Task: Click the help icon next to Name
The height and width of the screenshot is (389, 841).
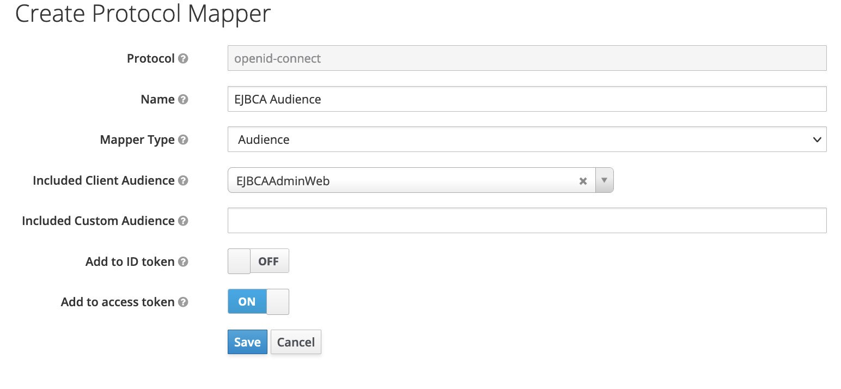Action: (183, 99)
